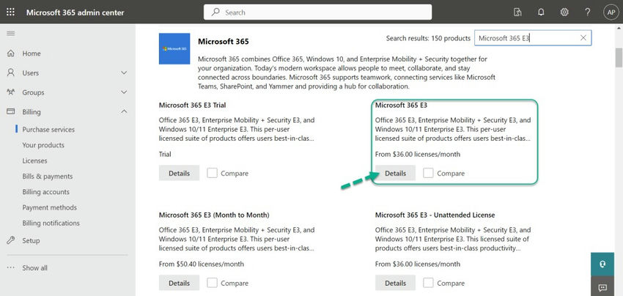Clear the Microsoft 365 E3 search text

pos(583,37)
